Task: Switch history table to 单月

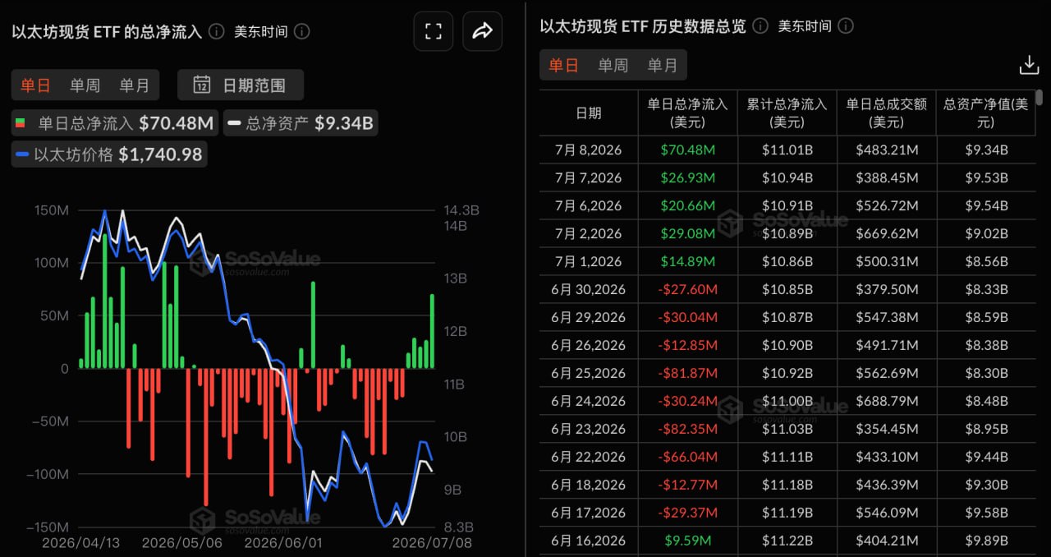Action: click(663, 65)
